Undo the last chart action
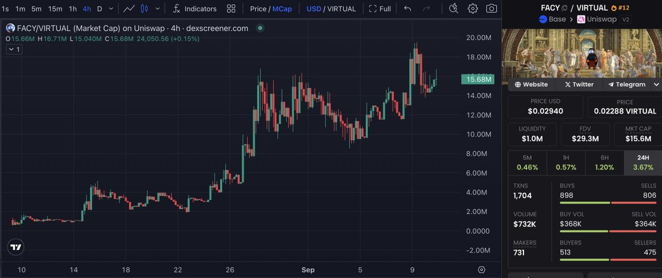The width and height of the screenshot is (662, 278). tap(407, 8)
